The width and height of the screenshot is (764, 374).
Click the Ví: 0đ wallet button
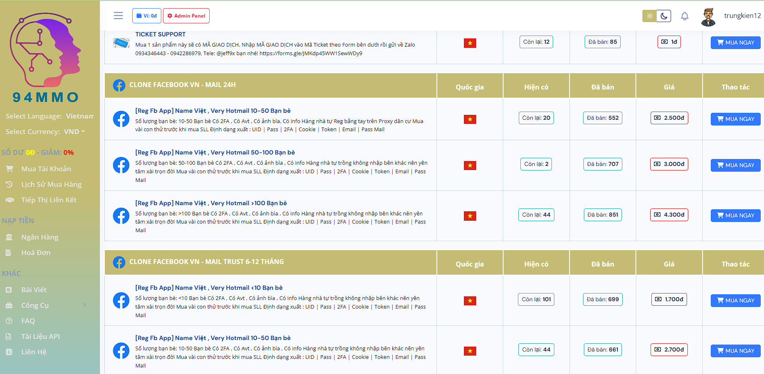click(x=147, y=16)
